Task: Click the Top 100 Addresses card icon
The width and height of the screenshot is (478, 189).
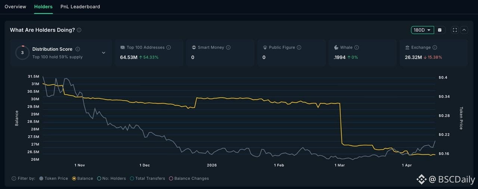Action: pos(122,48)
